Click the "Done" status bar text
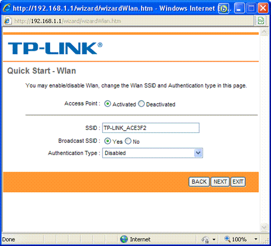The height and width of the screenshot is (246, 271). [8, 239]
